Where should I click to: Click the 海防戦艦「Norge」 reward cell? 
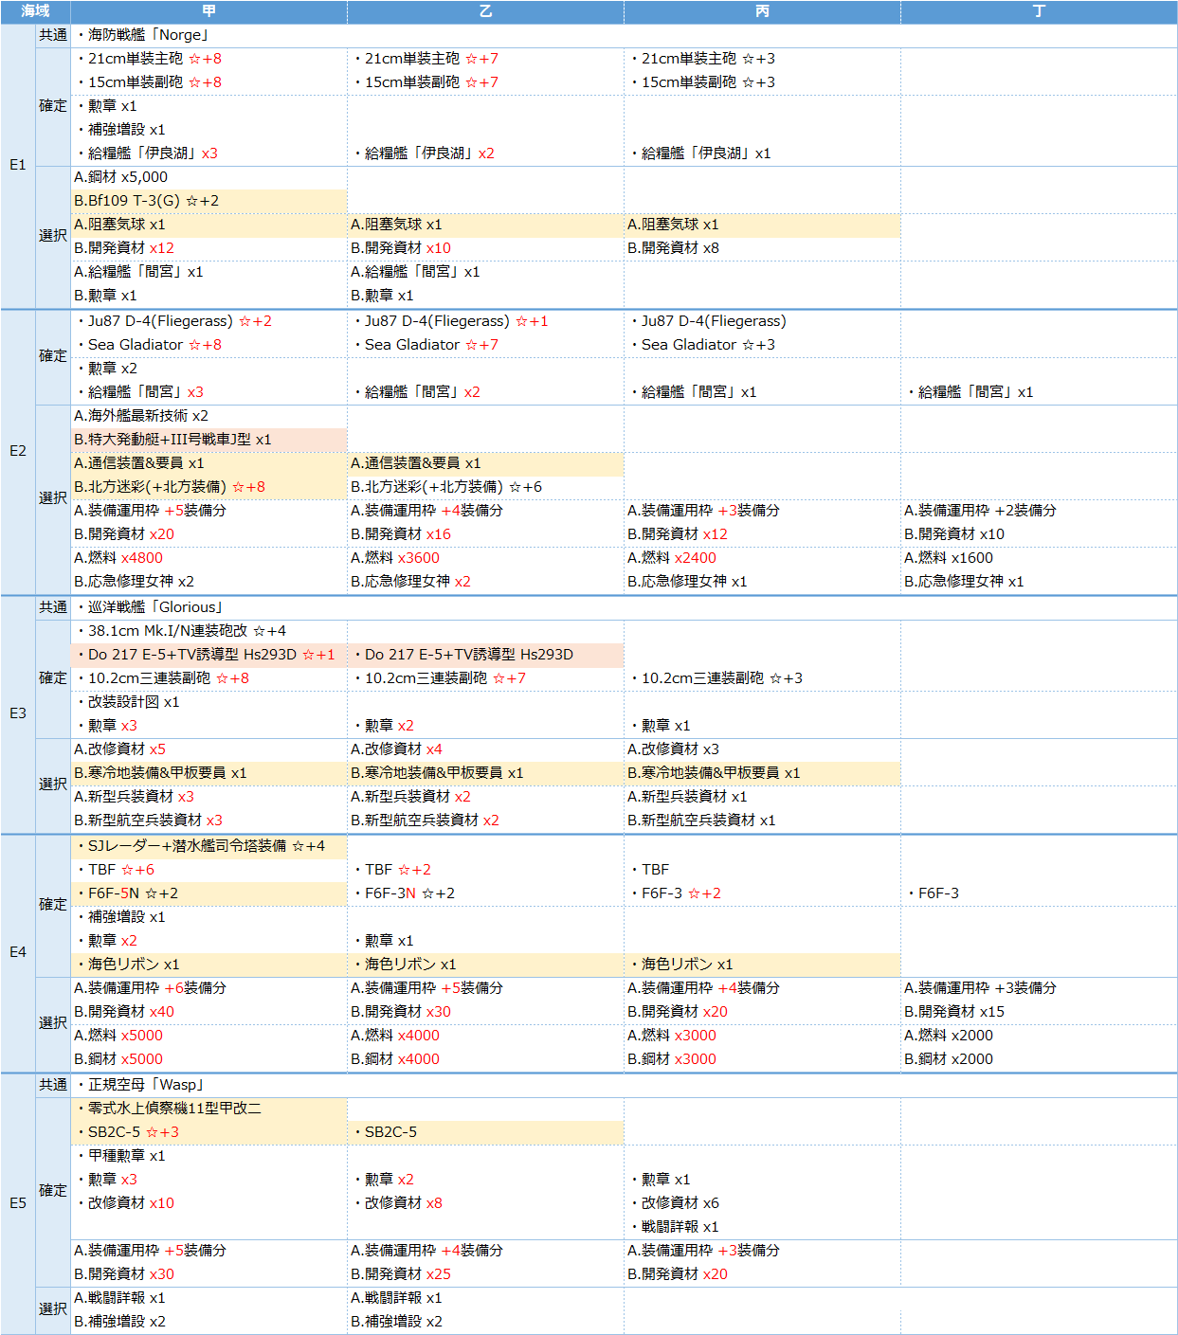click(148, 35)
